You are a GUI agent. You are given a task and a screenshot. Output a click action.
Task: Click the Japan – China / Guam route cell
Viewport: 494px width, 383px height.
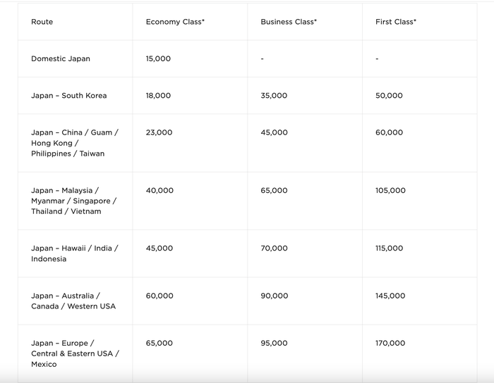click(75, 143)
